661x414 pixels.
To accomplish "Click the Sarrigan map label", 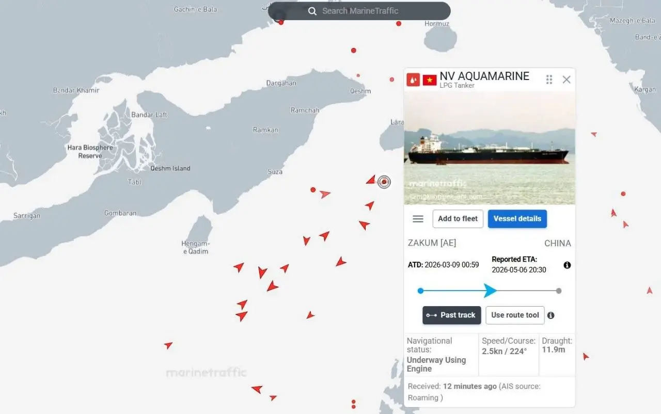I will [x=27, y=216].
